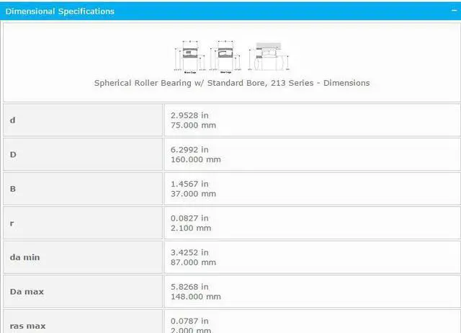461x333 pixels.
Task: Select the 'B' parameter label
Action: click(x=13, y=189)
